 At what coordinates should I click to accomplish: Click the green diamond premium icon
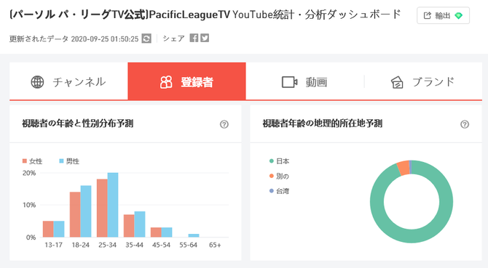click(458, 15)
